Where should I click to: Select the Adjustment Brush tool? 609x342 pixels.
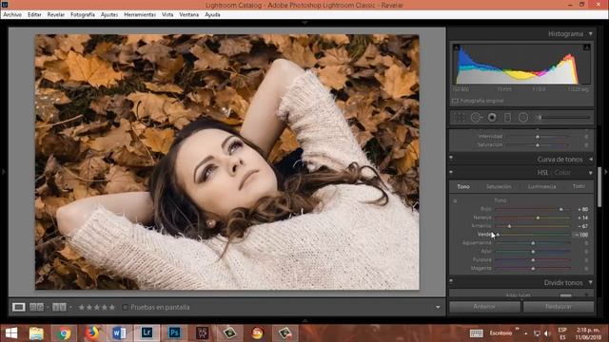(x=563, y=117)
